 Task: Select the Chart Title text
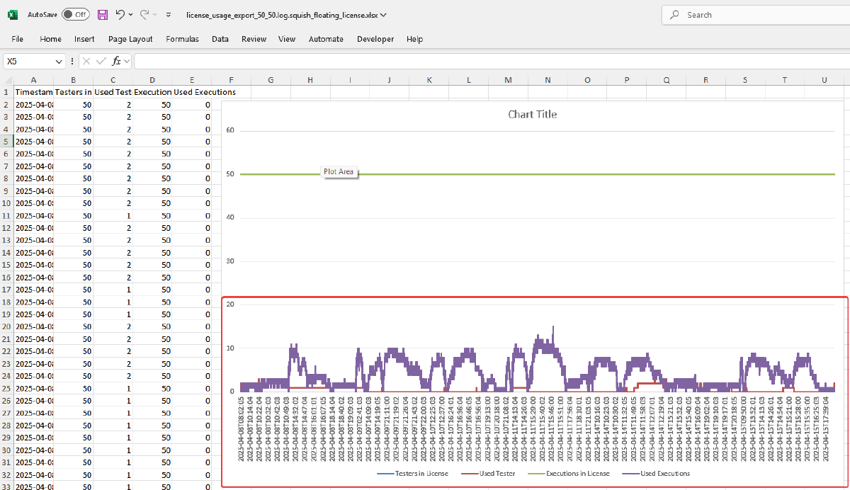(x=532, y=114)
